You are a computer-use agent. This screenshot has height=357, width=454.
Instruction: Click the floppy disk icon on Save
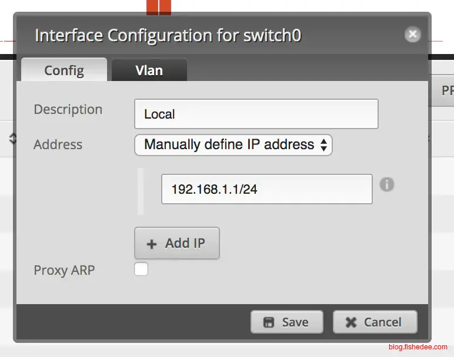[x=269, y=322]
